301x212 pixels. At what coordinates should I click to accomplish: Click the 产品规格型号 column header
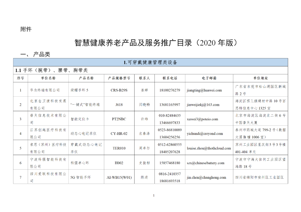pyautogui.click(x=119, y=78)
